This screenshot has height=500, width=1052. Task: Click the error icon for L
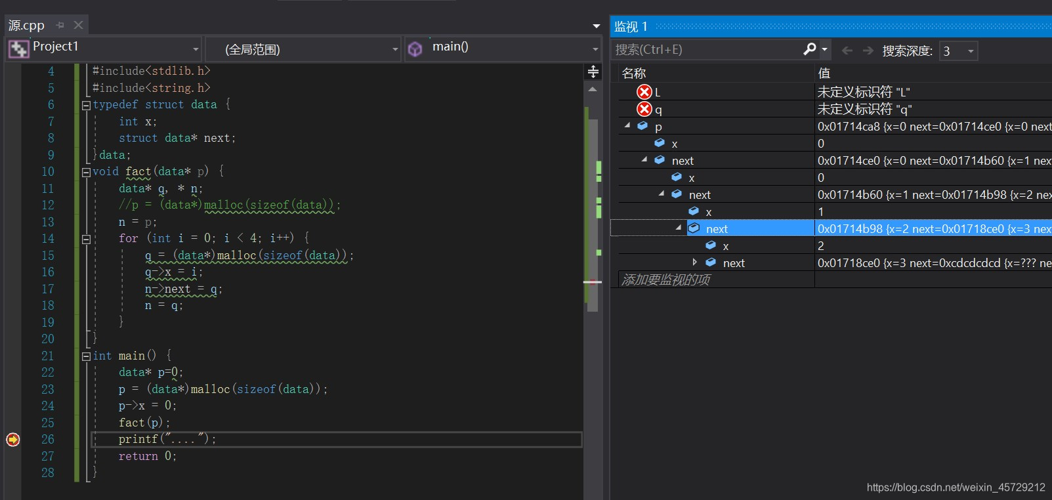click(x=644, y=92)
